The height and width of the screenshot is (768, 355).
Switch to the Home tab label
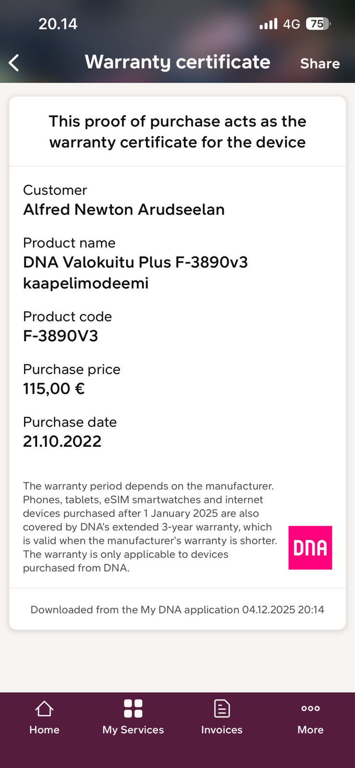[44, 730]
